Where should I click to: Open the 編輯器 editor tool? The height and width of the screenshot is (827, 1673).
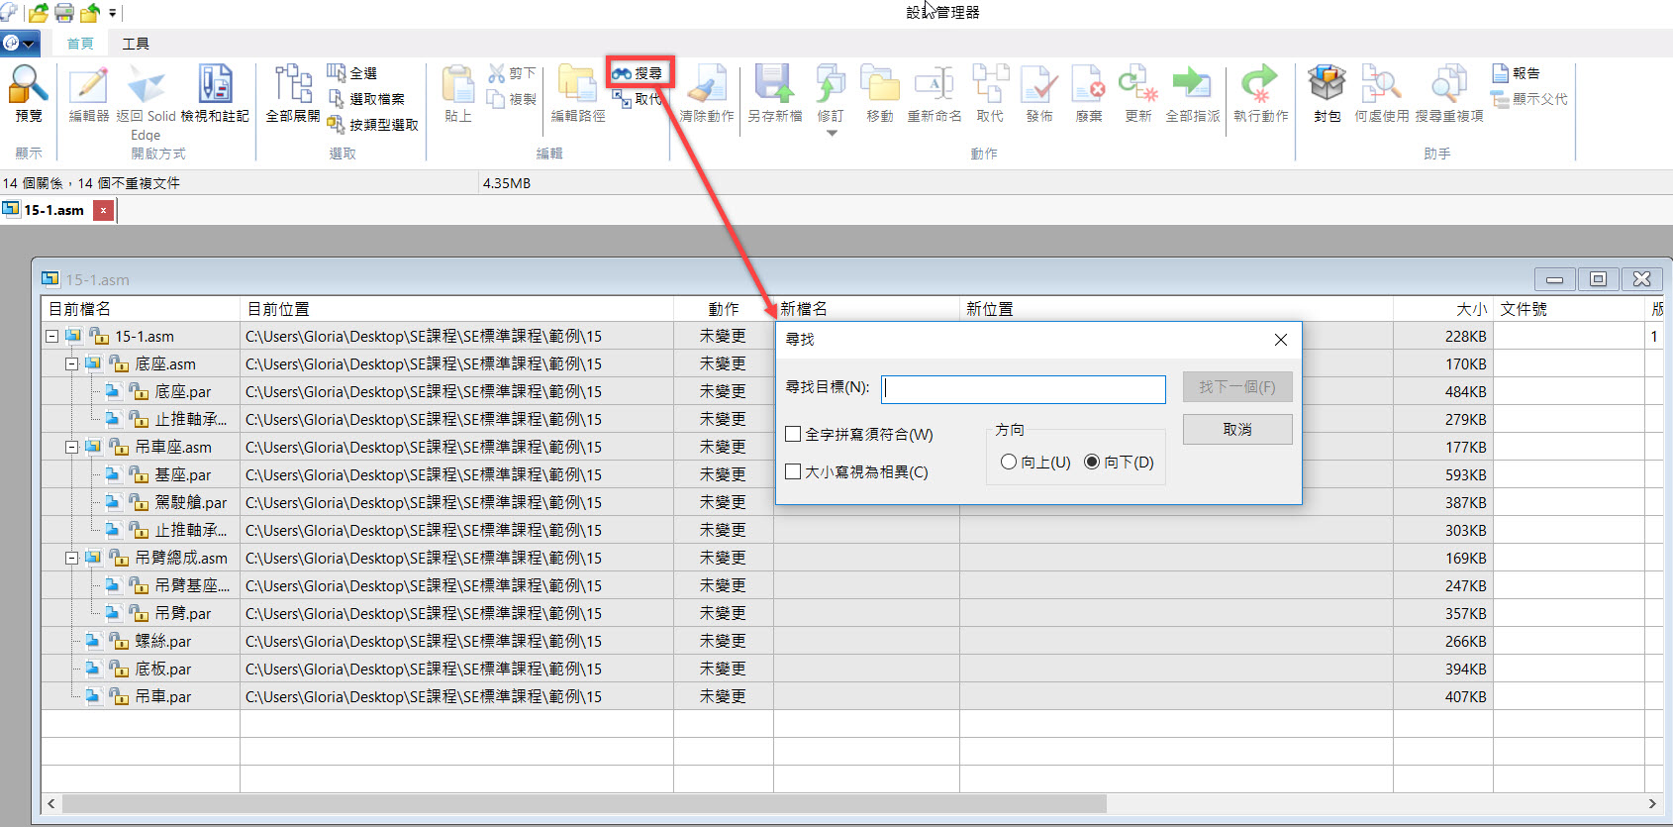(x=89, y=93)
